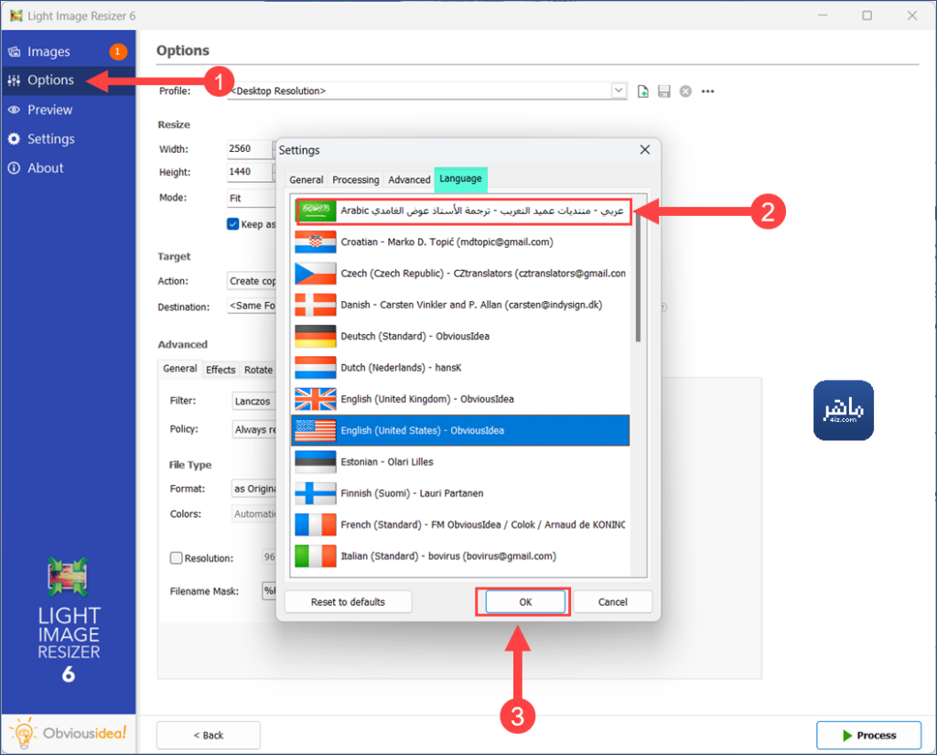Screen dimensions: 937x755
Task: Go back with the Back button
Action: coord(208,735)
